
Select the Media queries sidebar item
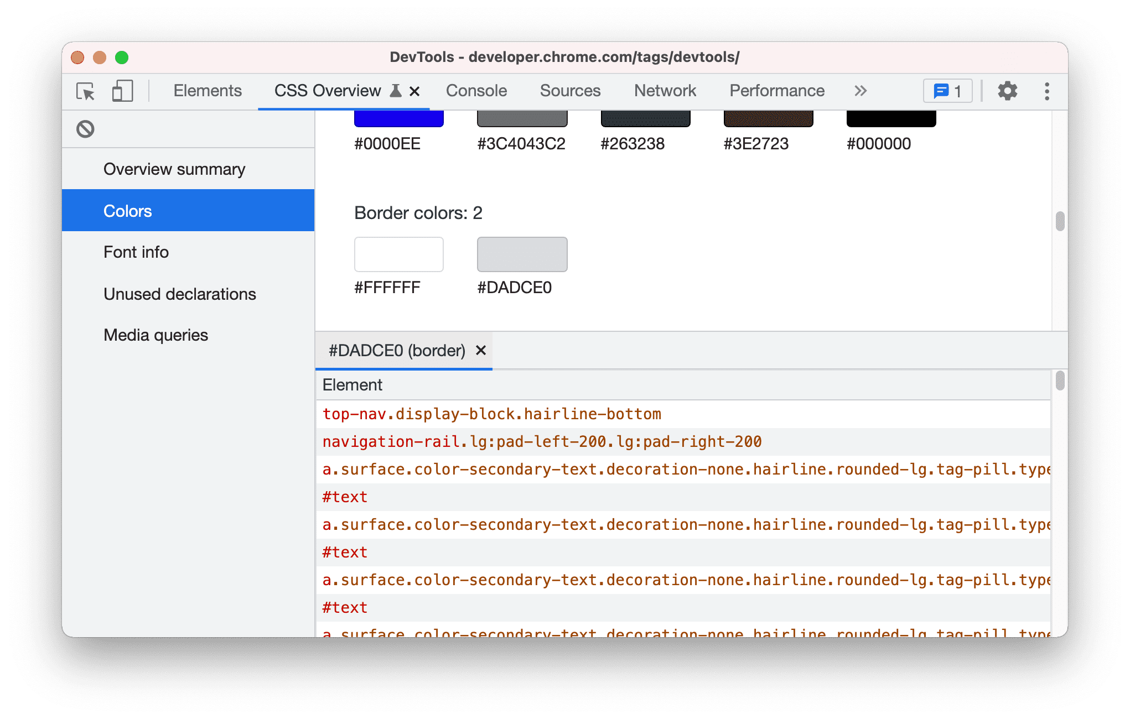click(155, 334)
